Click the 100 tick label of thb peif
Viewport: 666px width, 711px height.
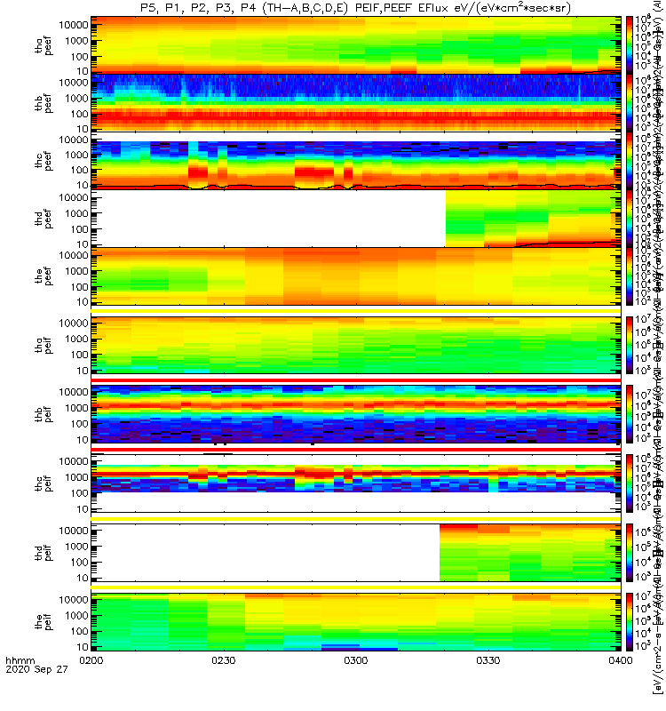[79, 424]
